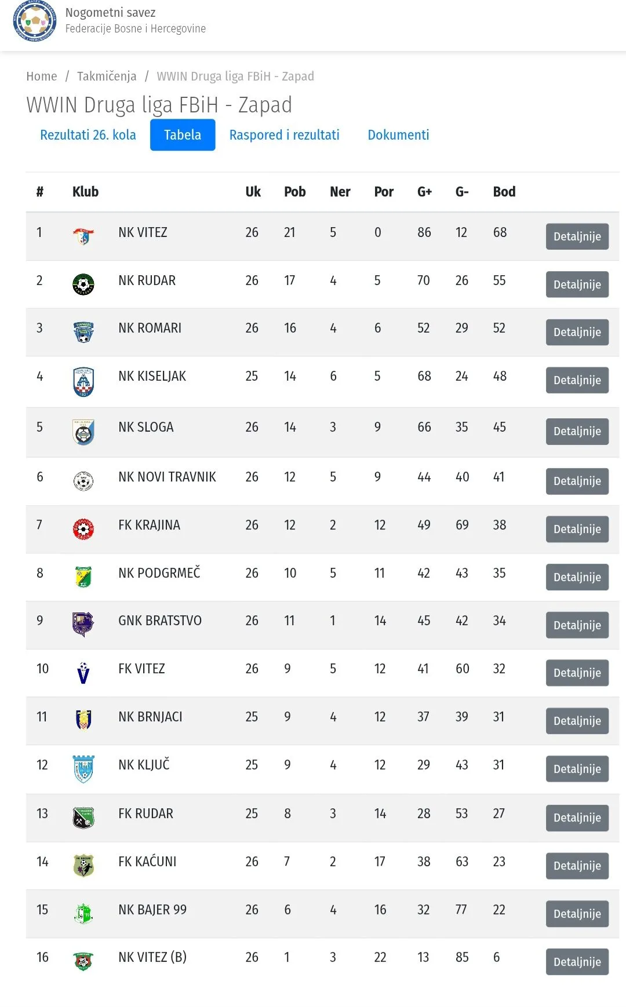Open Takmičenja breadcrumb link
This screenshot has height=1007, width=626.
107,76
